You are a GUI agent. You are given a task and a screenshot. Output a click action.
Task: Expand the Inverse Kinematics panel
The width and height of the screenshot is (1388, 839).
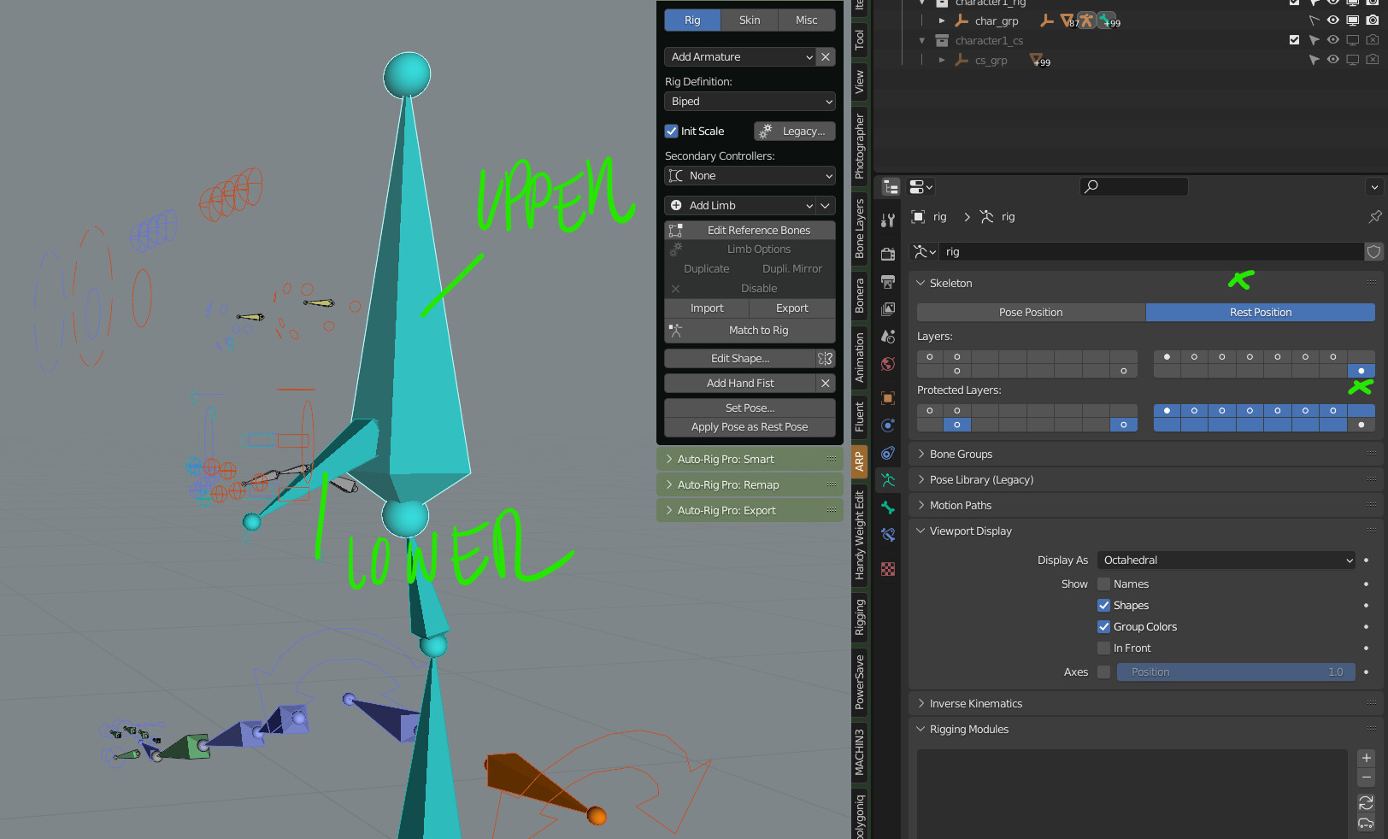coord(1145,704)
